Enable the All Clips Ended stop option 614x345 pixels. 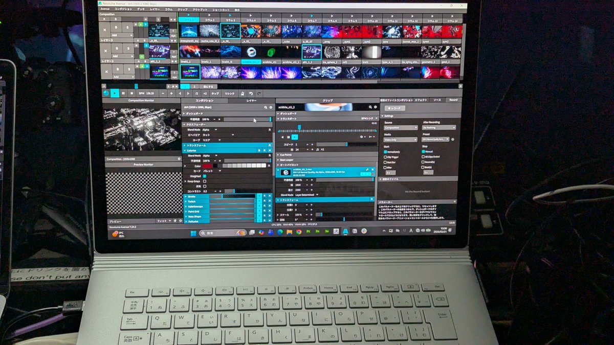click(423, 157)
